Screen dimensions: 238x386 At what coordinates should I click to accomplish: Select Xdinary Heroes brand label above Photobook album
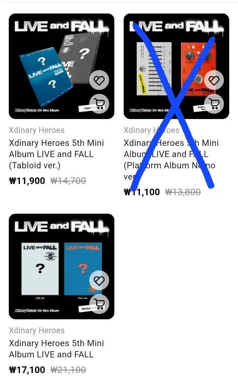coord(37,330)
